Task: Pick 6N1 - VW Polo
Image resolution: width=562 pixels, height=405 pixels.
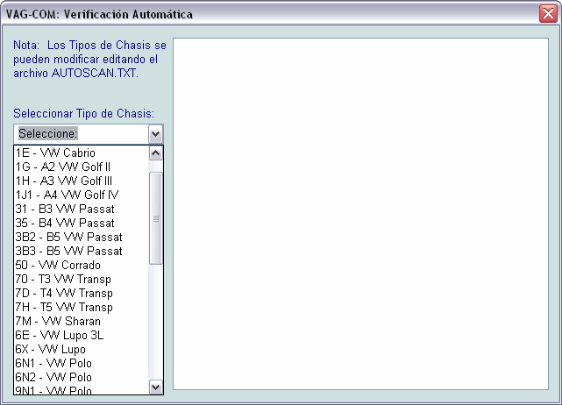Action: pos(53,363)
